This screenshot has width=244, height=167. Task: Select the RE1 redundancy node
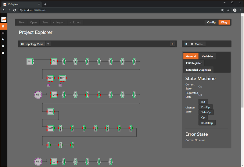[38, 95]
